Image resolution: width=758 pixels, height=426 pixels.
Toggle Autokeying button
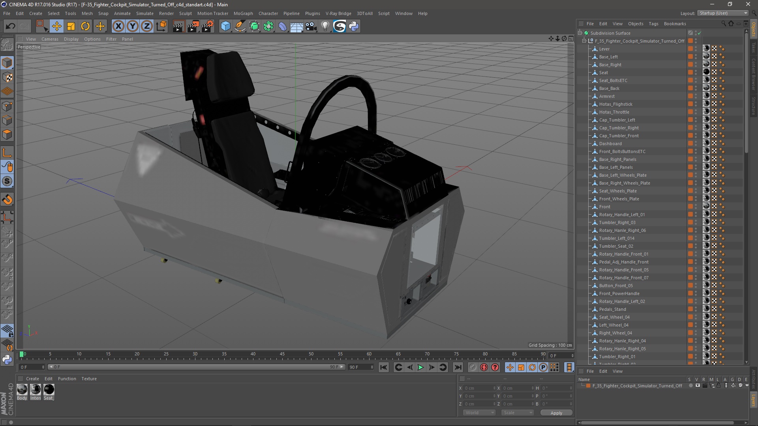pyautogui.click(x=484, y=367)
